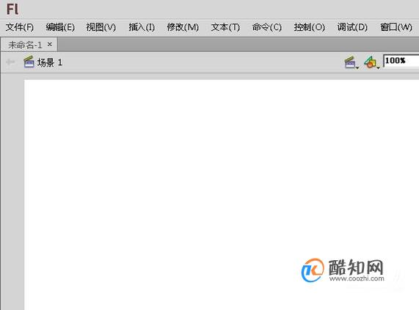Open the 修改(M) menu
This screenshot has height=310, width=419.
pos(183,27)
